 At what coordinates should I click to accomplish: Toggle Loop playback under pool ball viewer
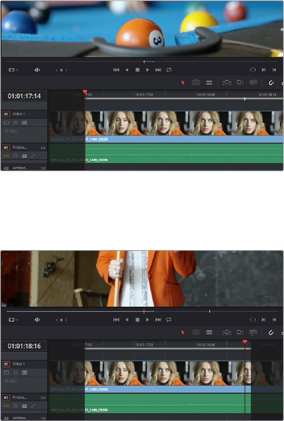point(169,70)
